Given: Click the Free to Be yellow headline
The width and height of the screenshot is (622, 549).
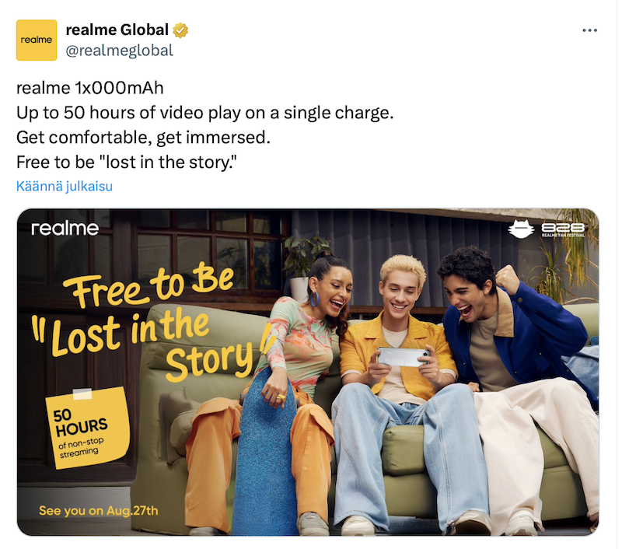Looking at the screenshot, I should coord(149,286).
